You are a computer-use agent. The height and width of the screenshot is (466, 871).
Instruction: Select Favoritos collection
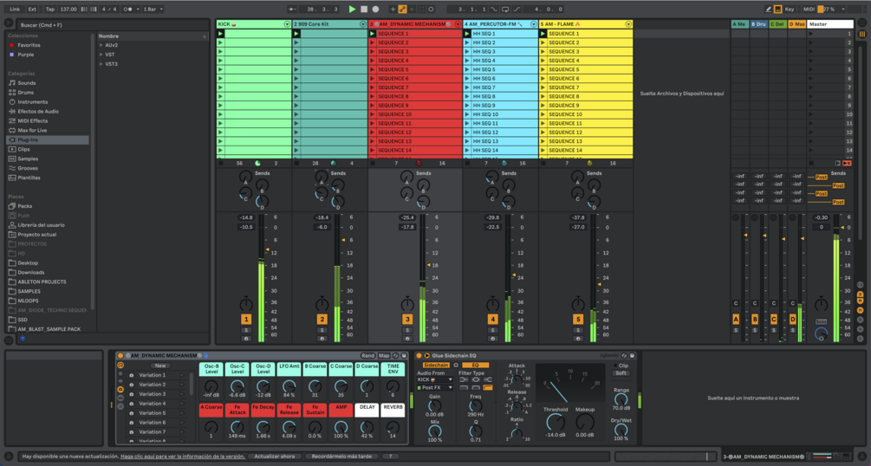(x=29, y=45)
